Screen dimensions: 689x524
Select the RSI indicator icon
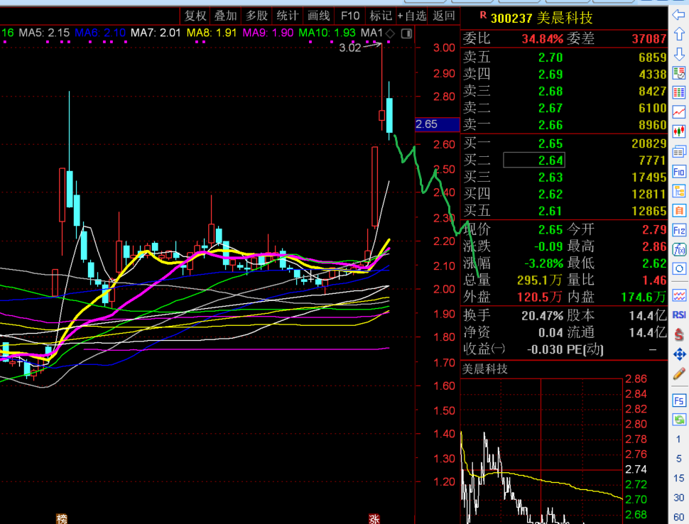click(679, 315)
